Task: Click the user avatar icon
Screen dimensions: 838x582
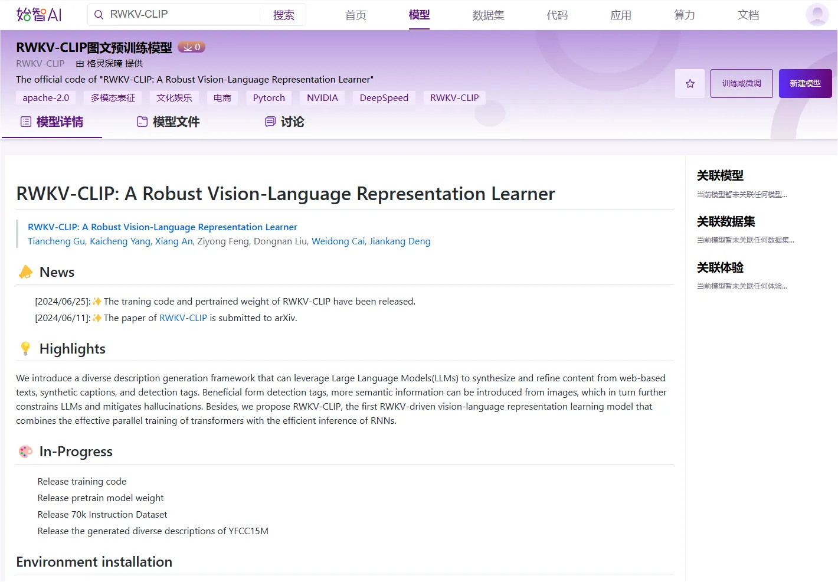Action: 817,15
